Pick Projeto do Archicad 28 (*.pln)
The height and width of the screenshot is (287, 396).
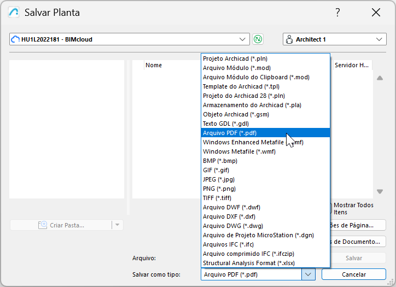click(x=265, y=96)
